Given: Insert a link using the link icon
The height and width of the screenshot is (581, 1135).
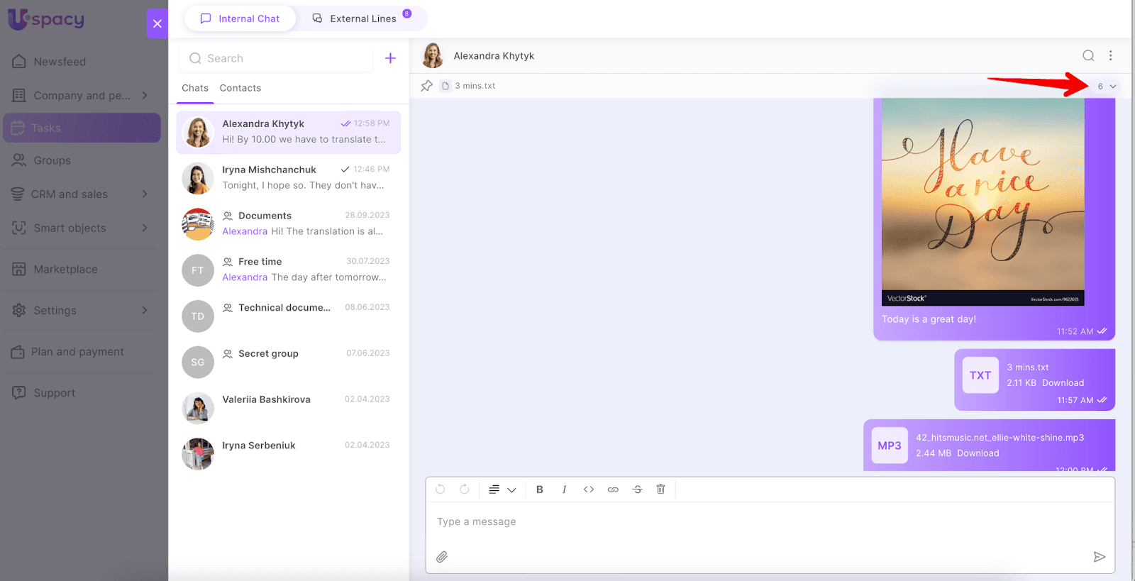Looking at the screenshot, I should 613,489.
